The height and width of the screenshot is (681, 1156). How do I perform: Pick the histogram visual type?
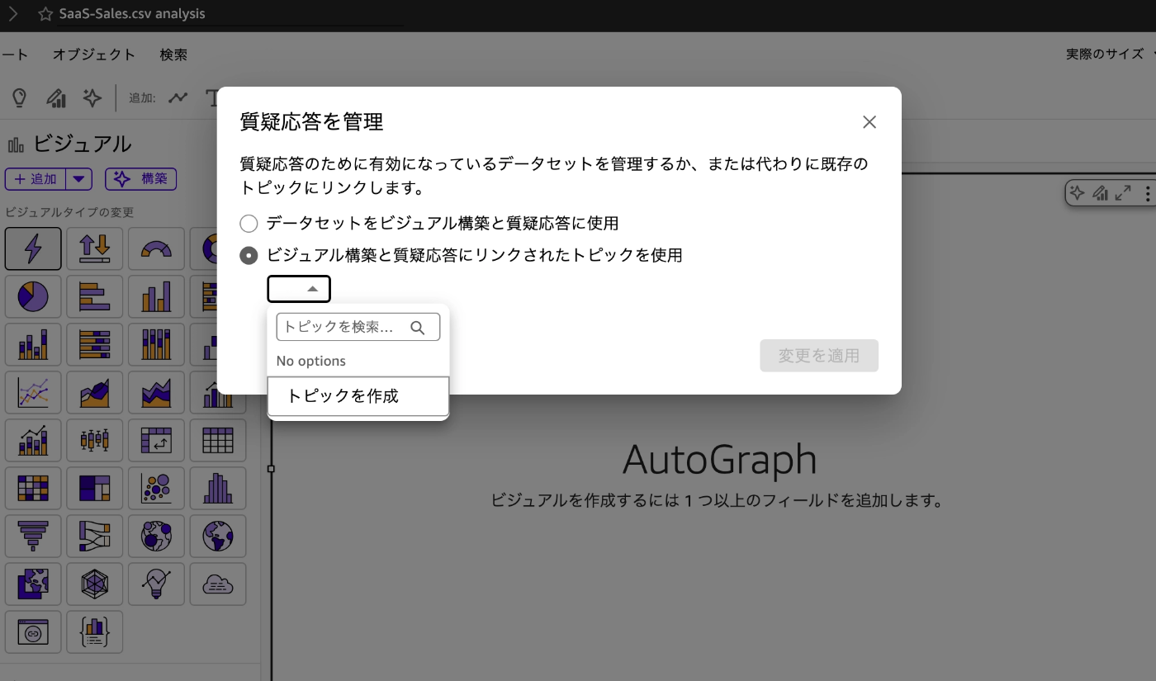[x=218, y=488]
